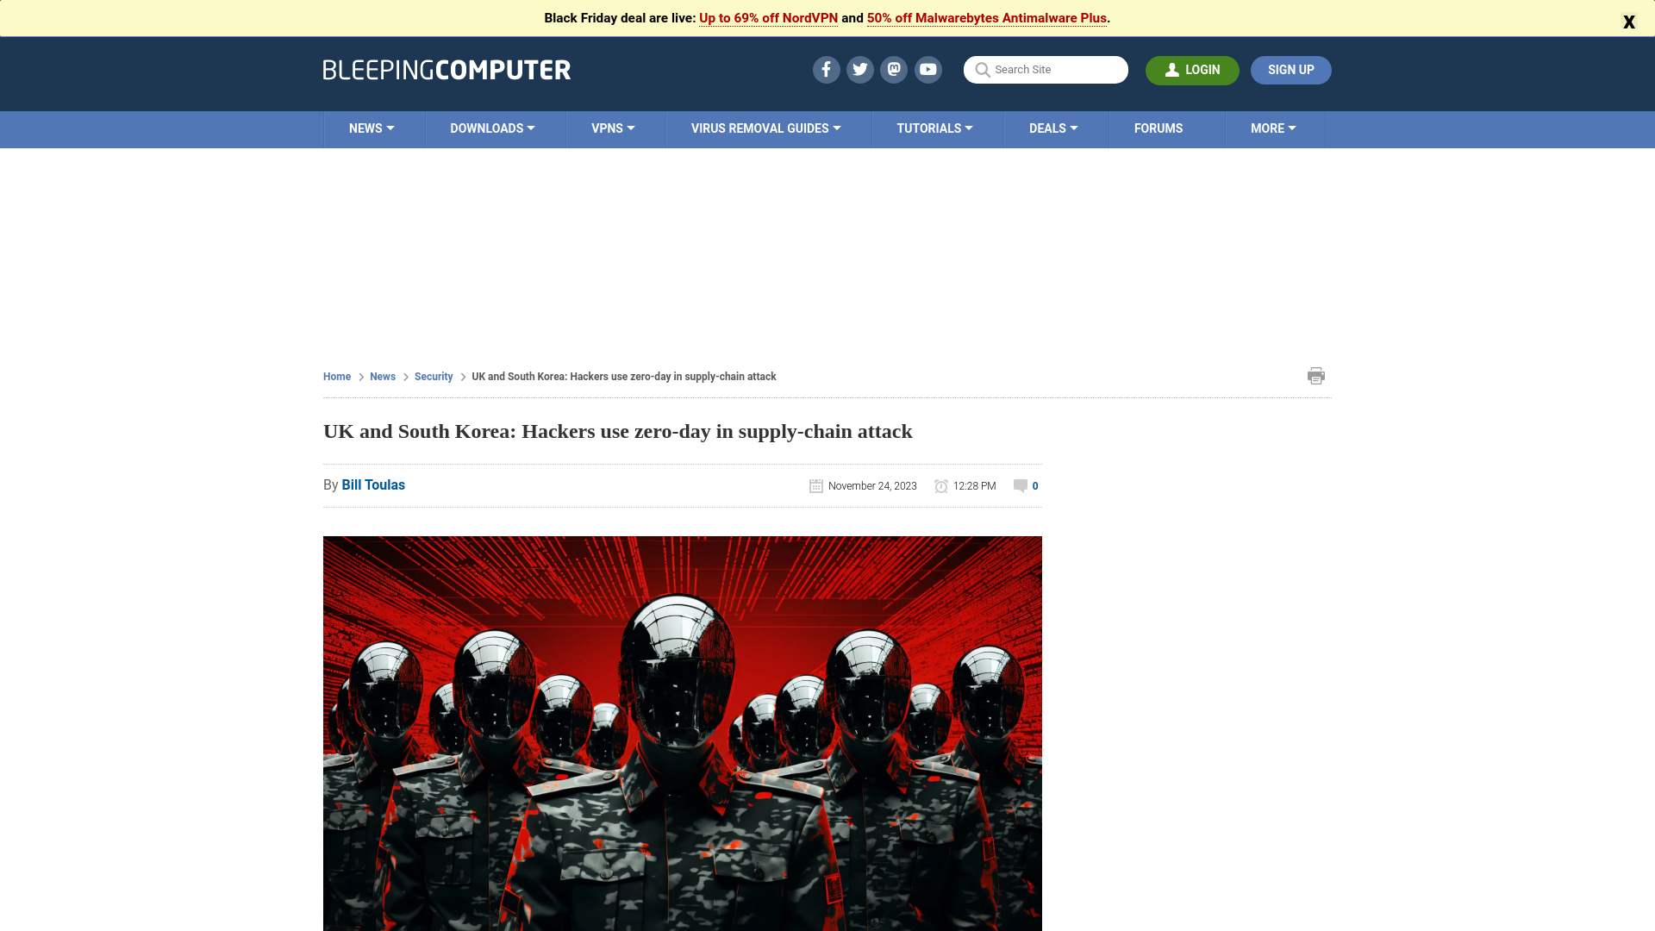Click the article hero image thumbnail

click(x=682, y=734)
